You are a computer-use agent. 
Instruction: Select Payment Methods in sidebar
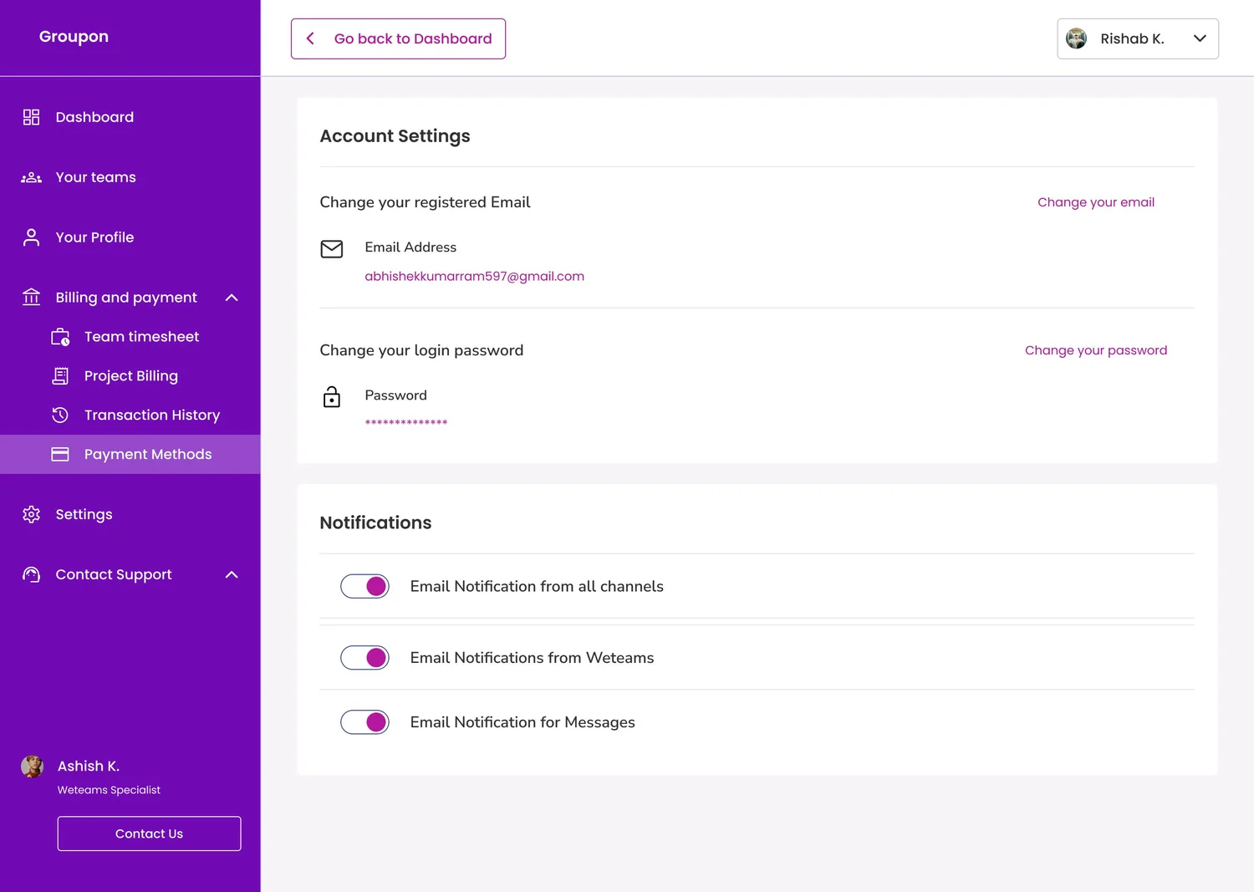(x=130, y=455)
